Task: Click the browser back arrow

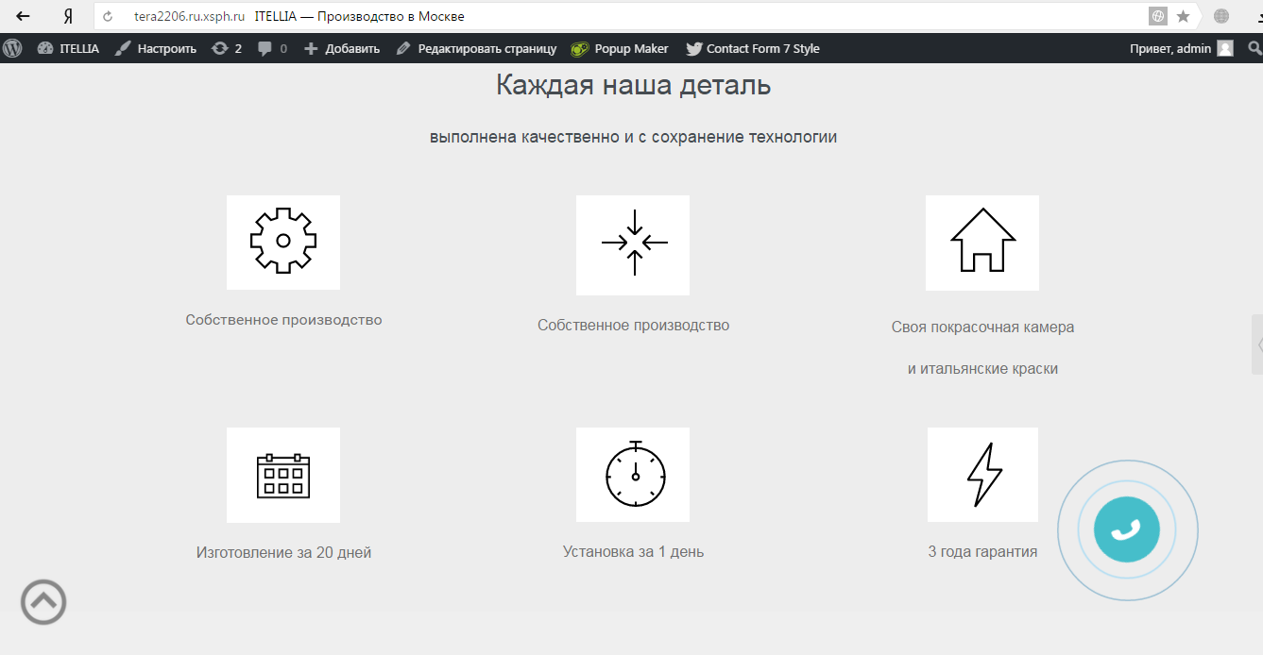Action: pyautogui.click(x=24, y=16)
